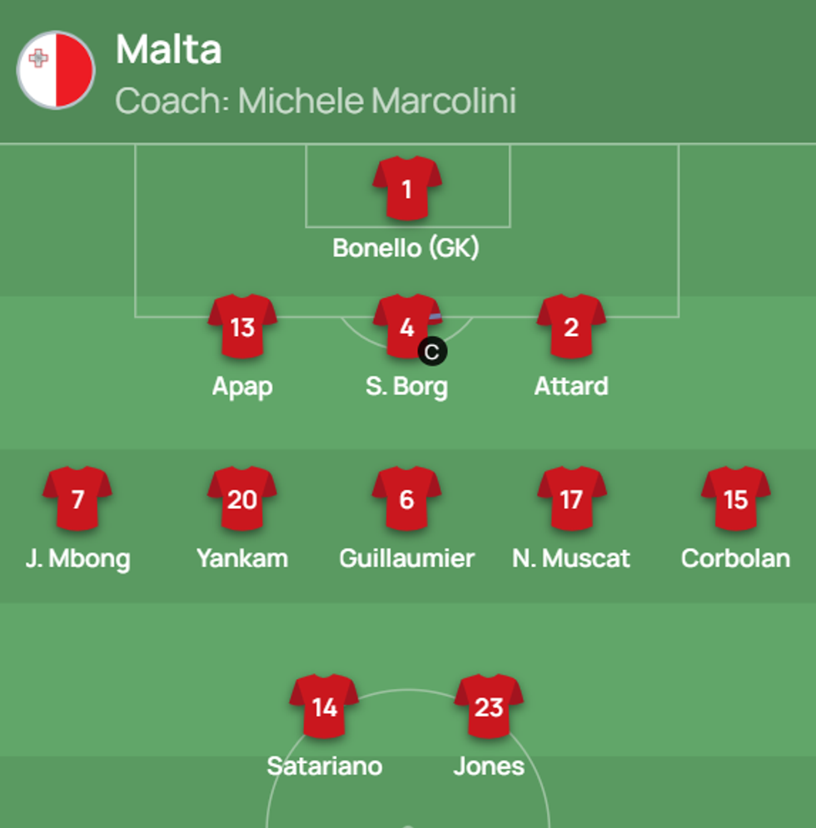Select Satariano's number 14 jersey

[324, 707]
